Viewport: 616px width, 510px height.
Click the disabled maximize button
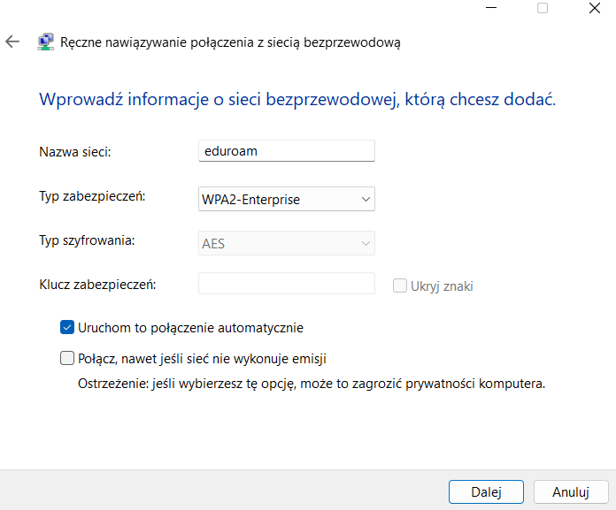(x=543, y=8)
